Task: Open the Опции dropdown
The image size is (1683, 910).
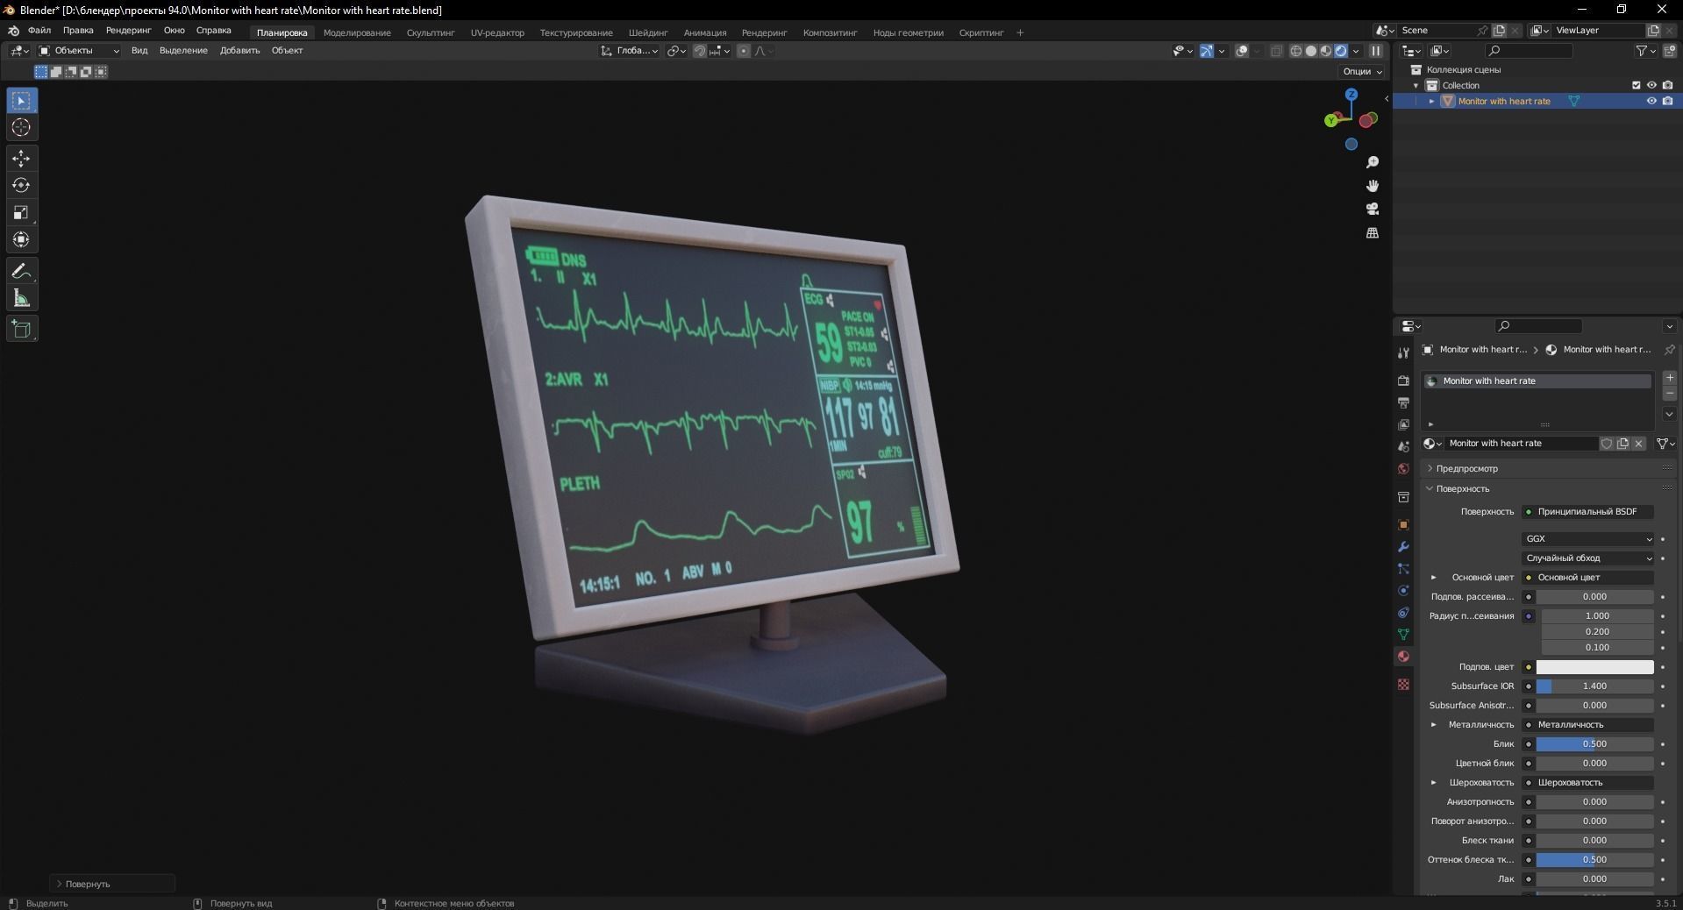Action: pyautogui.click(x=1362, y=71)
